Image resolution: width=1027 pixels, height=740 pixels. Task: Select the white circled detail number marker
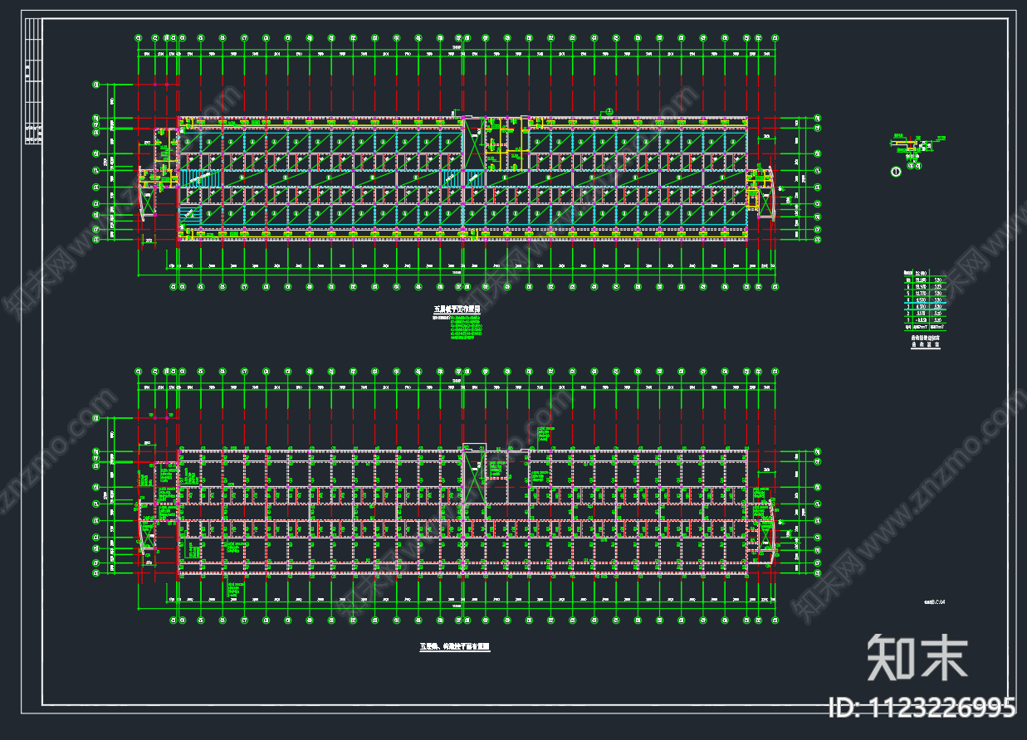(895, 172)
